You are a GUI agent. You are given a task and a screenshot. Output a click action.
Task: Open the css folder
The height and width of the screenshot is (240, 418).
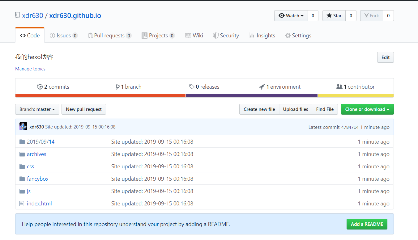click(x=31, y=166)
